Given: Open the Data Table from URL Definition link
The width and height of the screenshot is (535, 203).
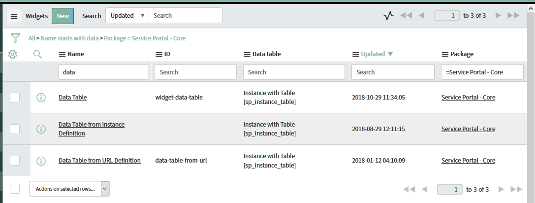Looking at the screenshot, I should click(99, 161).
